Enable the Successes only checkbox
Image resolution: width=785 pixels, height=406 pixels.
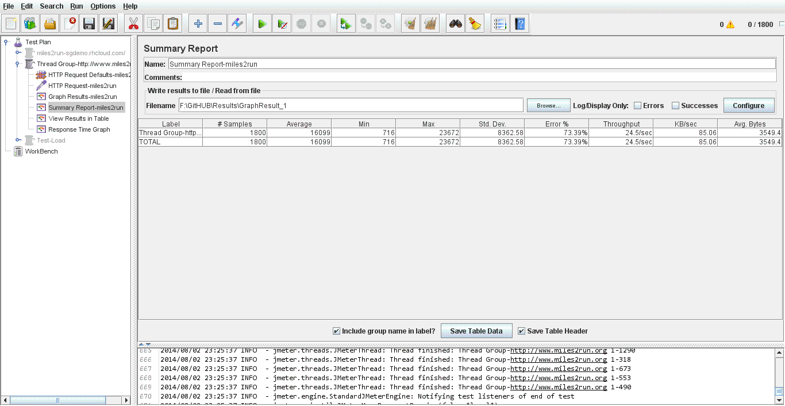(x=676, y=106)
